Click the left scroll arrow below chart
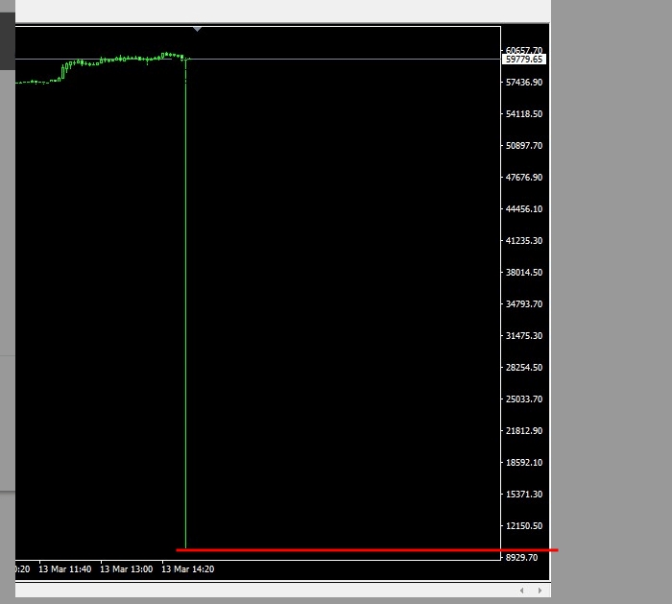 tap(521, 591)
